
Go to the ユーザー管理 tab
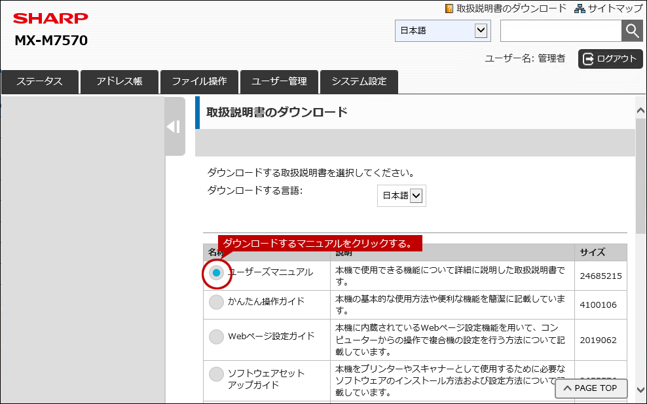tap(279, 82)
